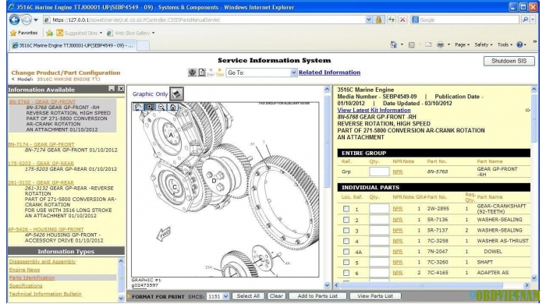Select the zoom out tool on the graphic

(x=161, y=107)
